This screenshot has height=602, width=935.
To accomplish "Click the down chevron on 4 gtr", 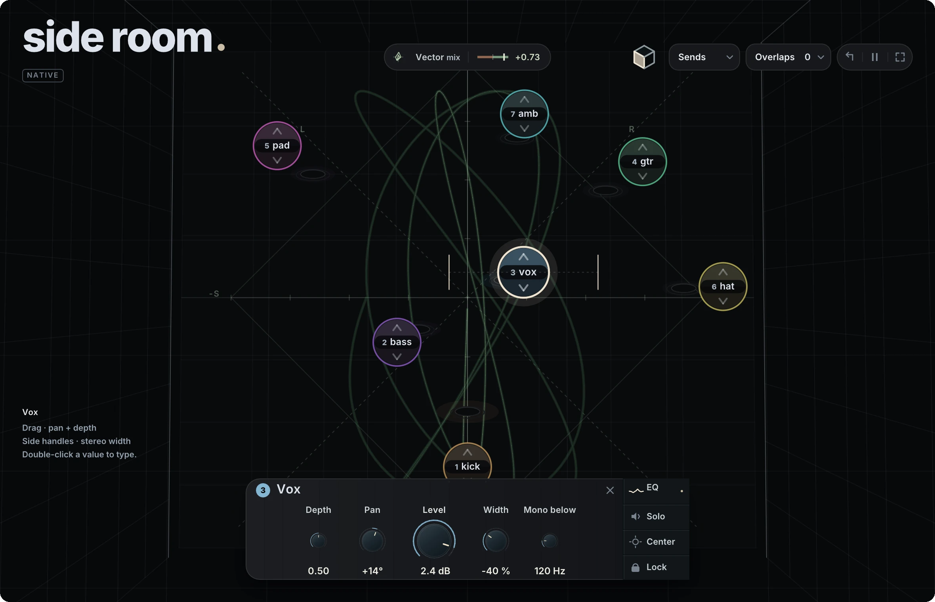I will [x=643, y=176].
